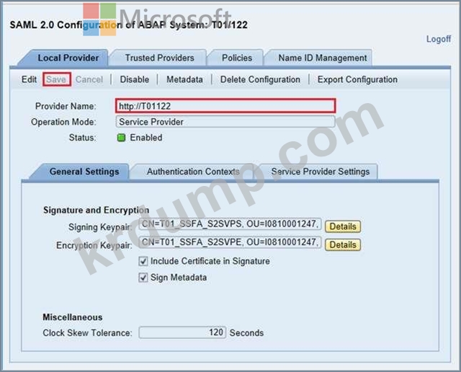Click the 'Signature and Encryption' heading
The image size is (461, 372).
tap(96, 210)
